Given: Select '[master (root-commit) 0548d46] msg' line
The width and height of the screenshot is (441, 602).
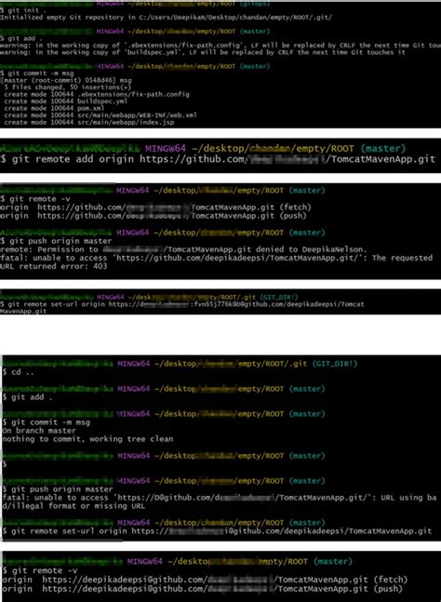Looking at the screenshot, I should (66, 80).
